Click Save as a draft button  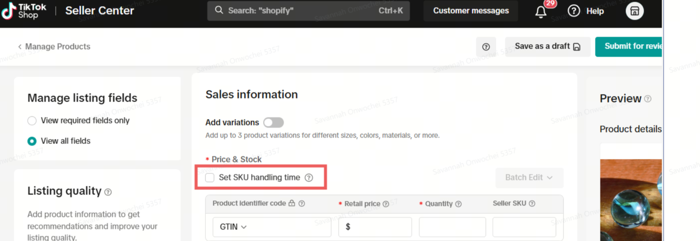547,47
